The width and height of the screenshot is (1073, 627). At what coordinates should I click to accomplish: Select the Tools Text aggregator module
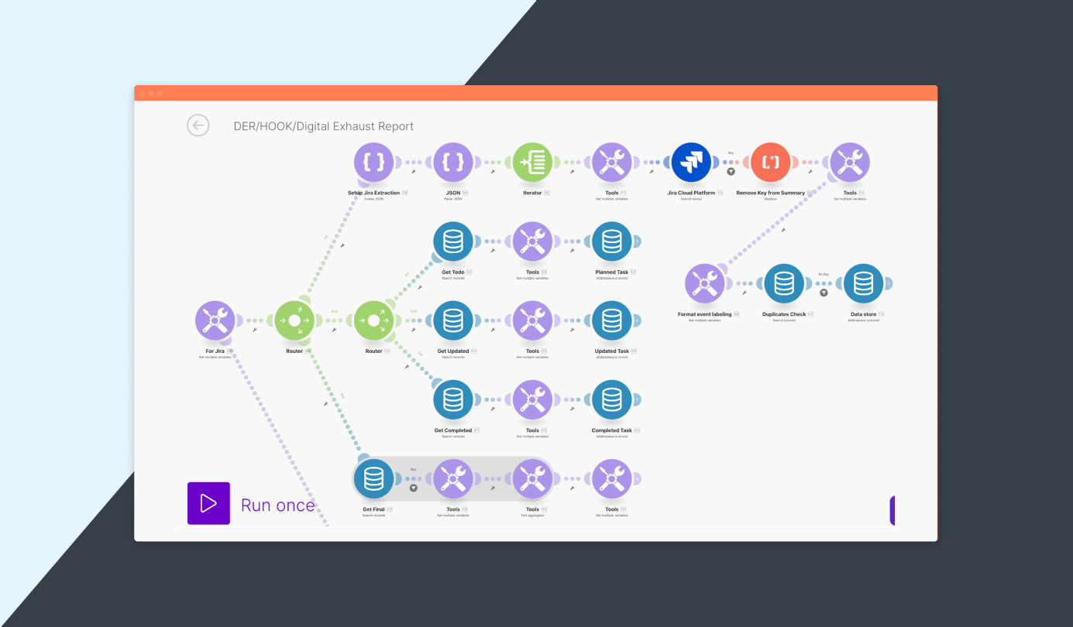[533, 478]
